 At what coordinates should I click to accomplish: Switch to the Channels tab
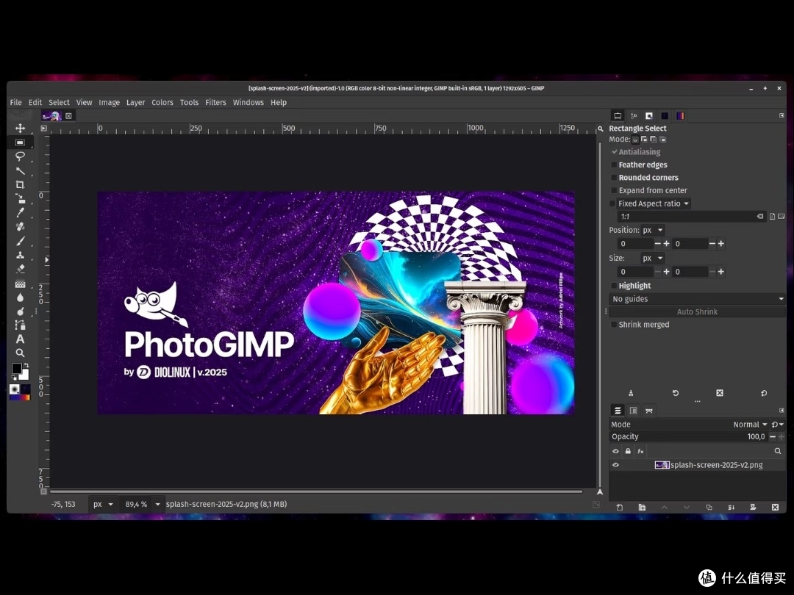[633, 411]
